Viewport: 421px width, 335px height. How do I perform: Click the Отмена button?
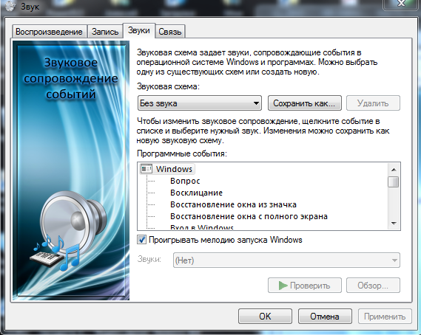click(x=325, y=317)
